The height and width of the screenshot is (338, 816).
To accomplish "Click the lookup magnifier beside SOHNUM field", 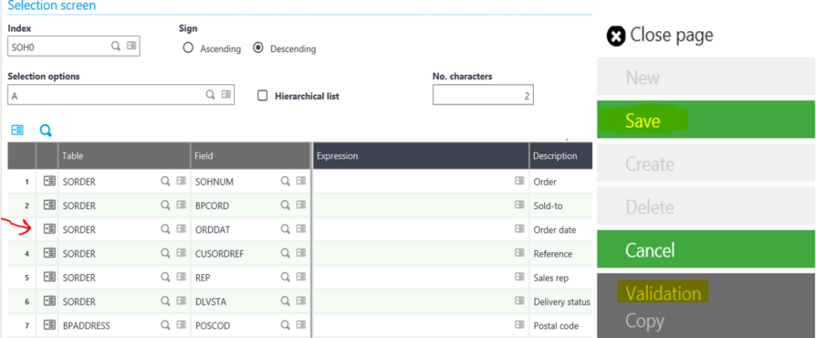I will click(x=284, y=182).
